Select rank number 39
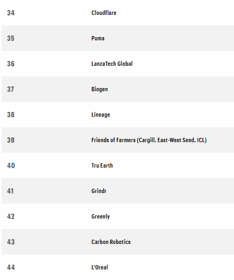 coord(11,140)
